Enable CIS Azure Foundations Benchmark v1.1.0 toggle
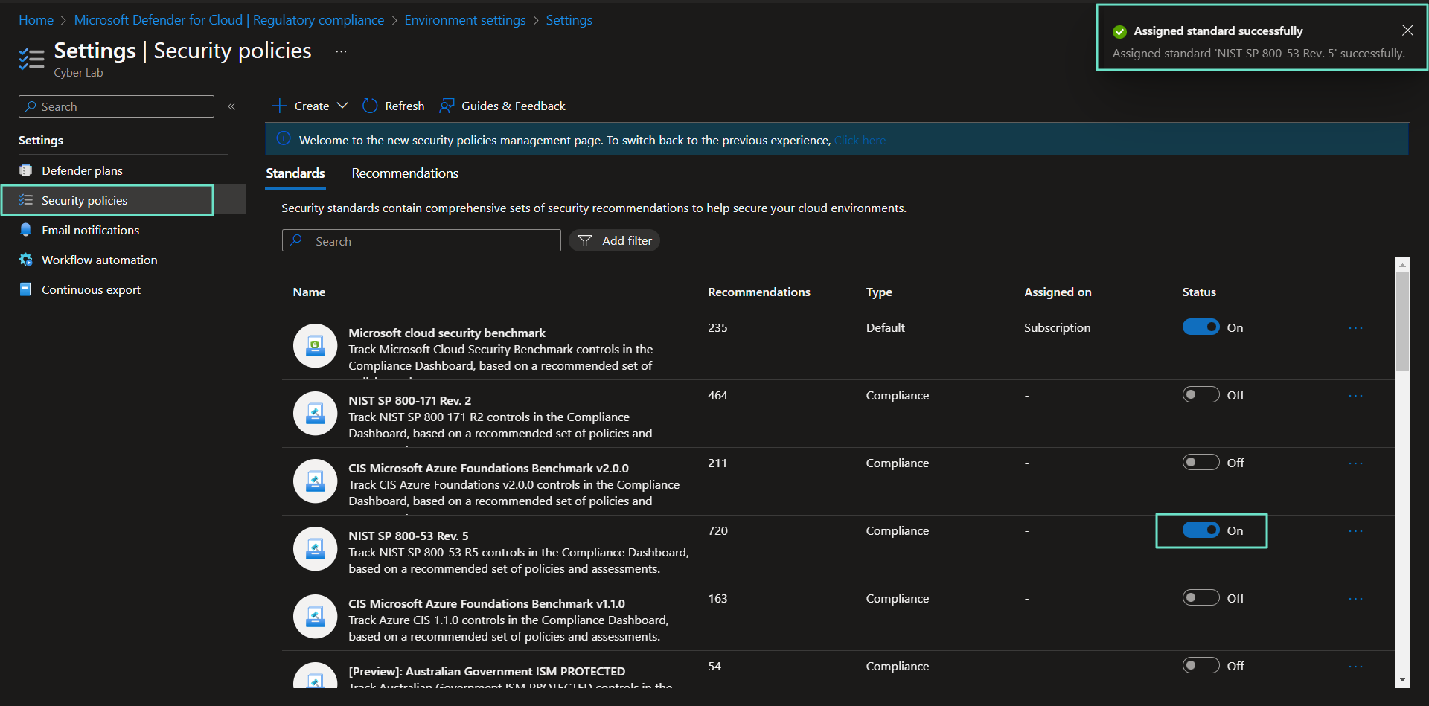The width and height of the screenshot is (1429, 706). tap(1201, 597)
